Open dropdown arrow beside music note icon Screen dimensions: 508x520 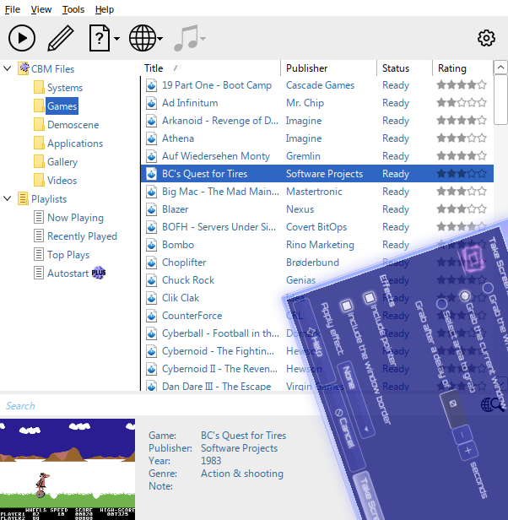click(x=203, y=39)
